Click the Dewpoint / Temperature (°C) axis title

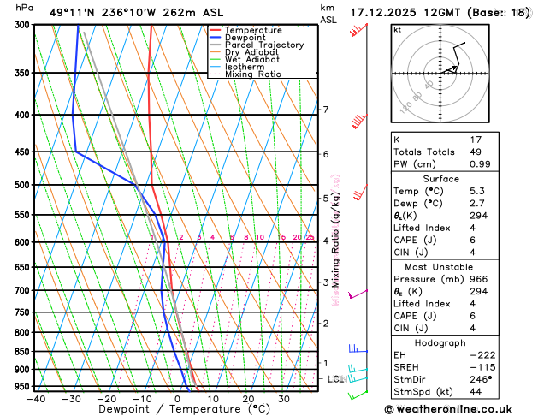coord(184,409)
